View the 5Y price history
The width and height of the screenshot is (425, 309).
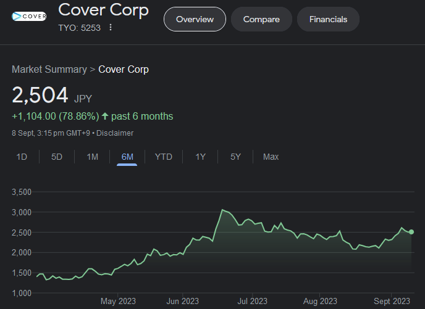pyautogui.click(x=235, y=157)
